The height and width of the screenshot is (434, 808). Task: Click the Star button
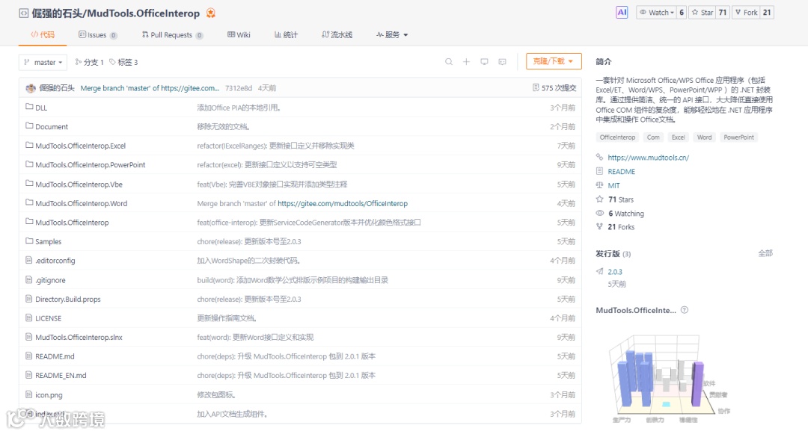pos(703,13)
